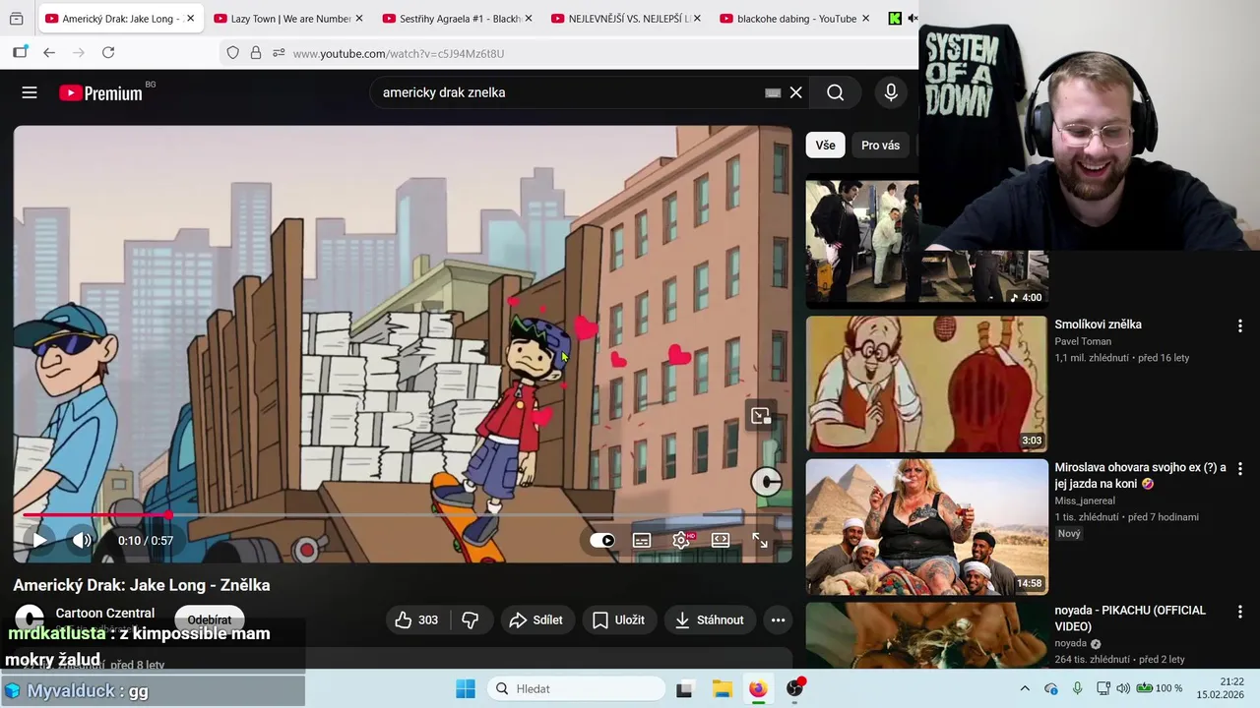Open Smolíkovi znělka title link
This screenshot has width=1260, height=708.
[1098, 324]
